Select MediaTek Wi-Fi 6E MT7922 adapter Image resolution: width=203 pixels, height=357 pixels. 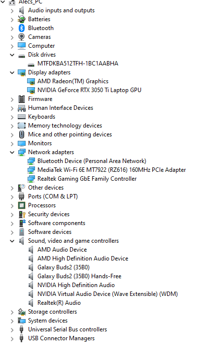112,170
